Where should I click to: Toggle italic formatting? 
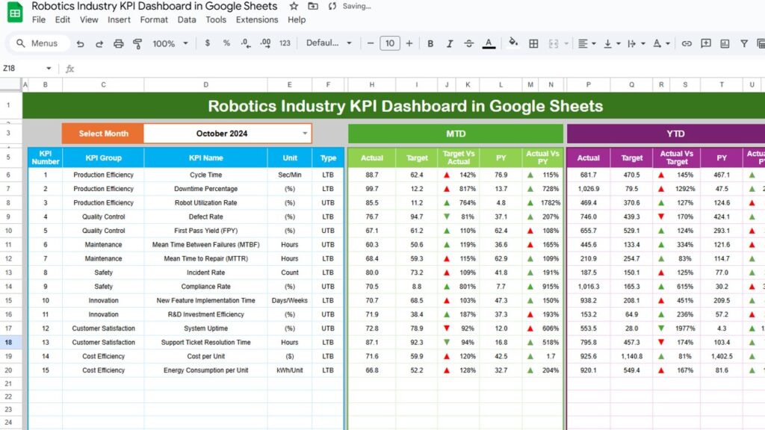449,43
